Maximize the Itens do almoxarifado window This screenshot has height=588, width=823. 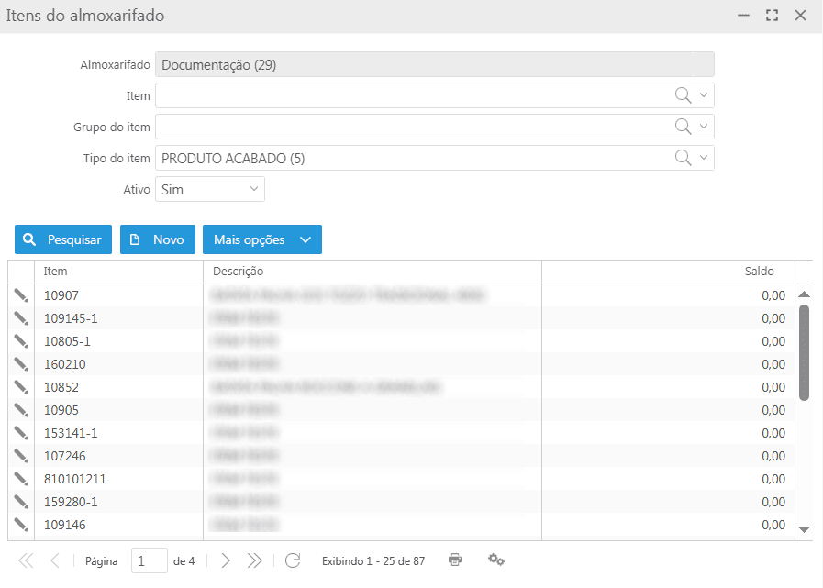click(772, 16)
